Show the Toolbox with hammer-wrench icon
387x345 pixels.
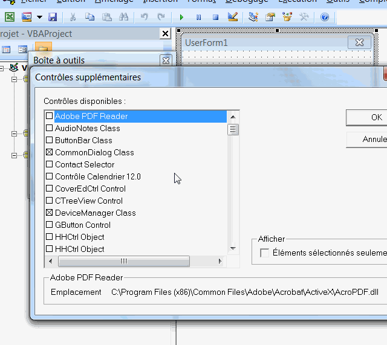pyautogui.click(x=304, y=17)
